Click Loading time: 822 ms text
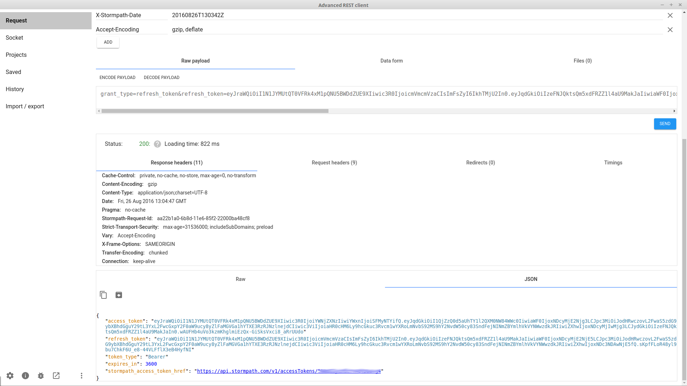 192,144
